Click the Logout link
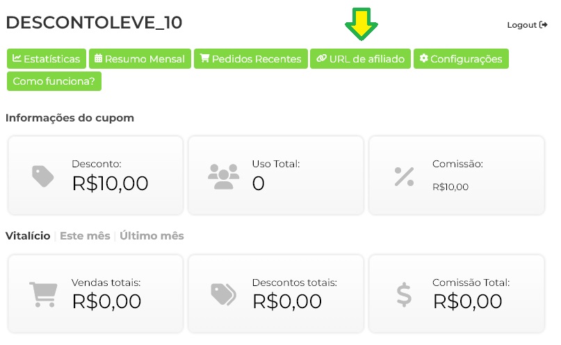The height and width of the screenshot is (345, 561). [x=522, y=25]
